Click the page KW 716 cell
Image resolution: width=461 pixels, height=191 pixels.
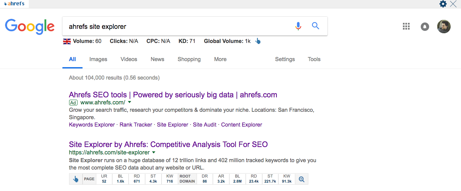[x=170, y=179]
